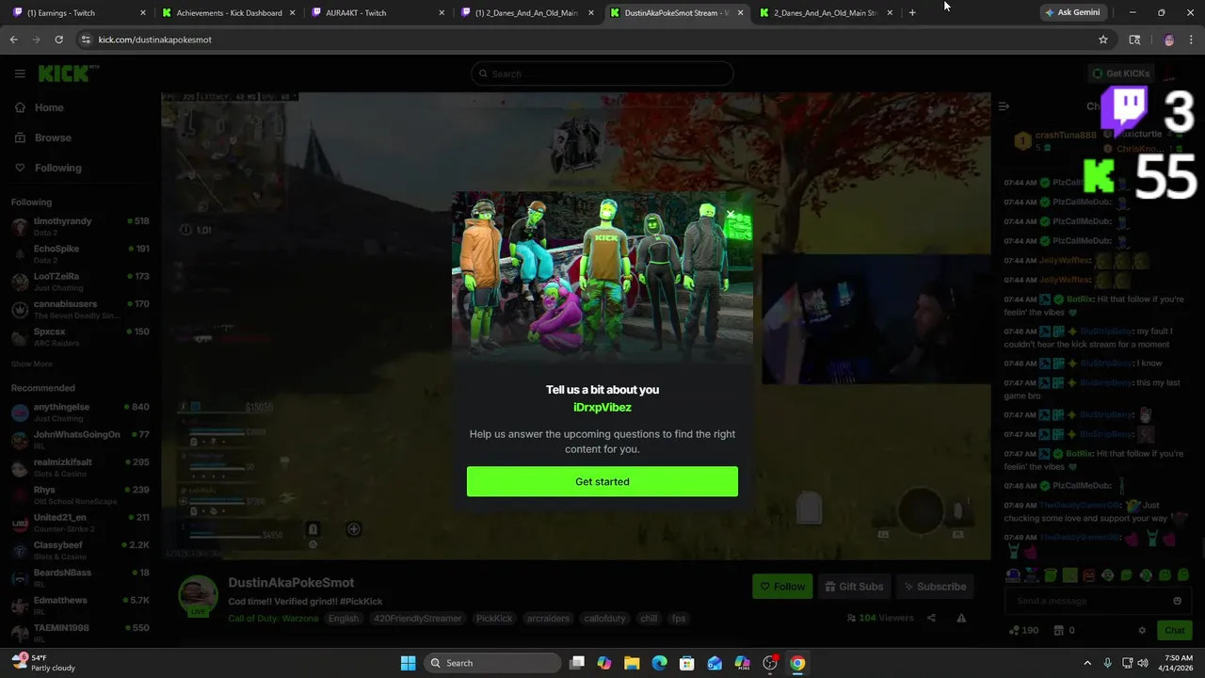This screenshot has width=1205, height=678.
Task: Follow DustinAkaPokeSmot channel
Action: 781,587
